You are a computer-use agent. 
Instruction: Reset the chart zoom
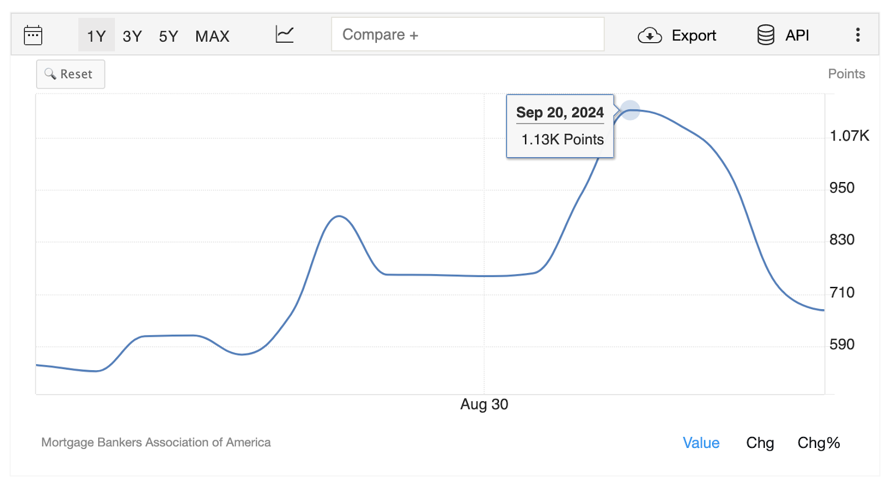tap(70, 74)
